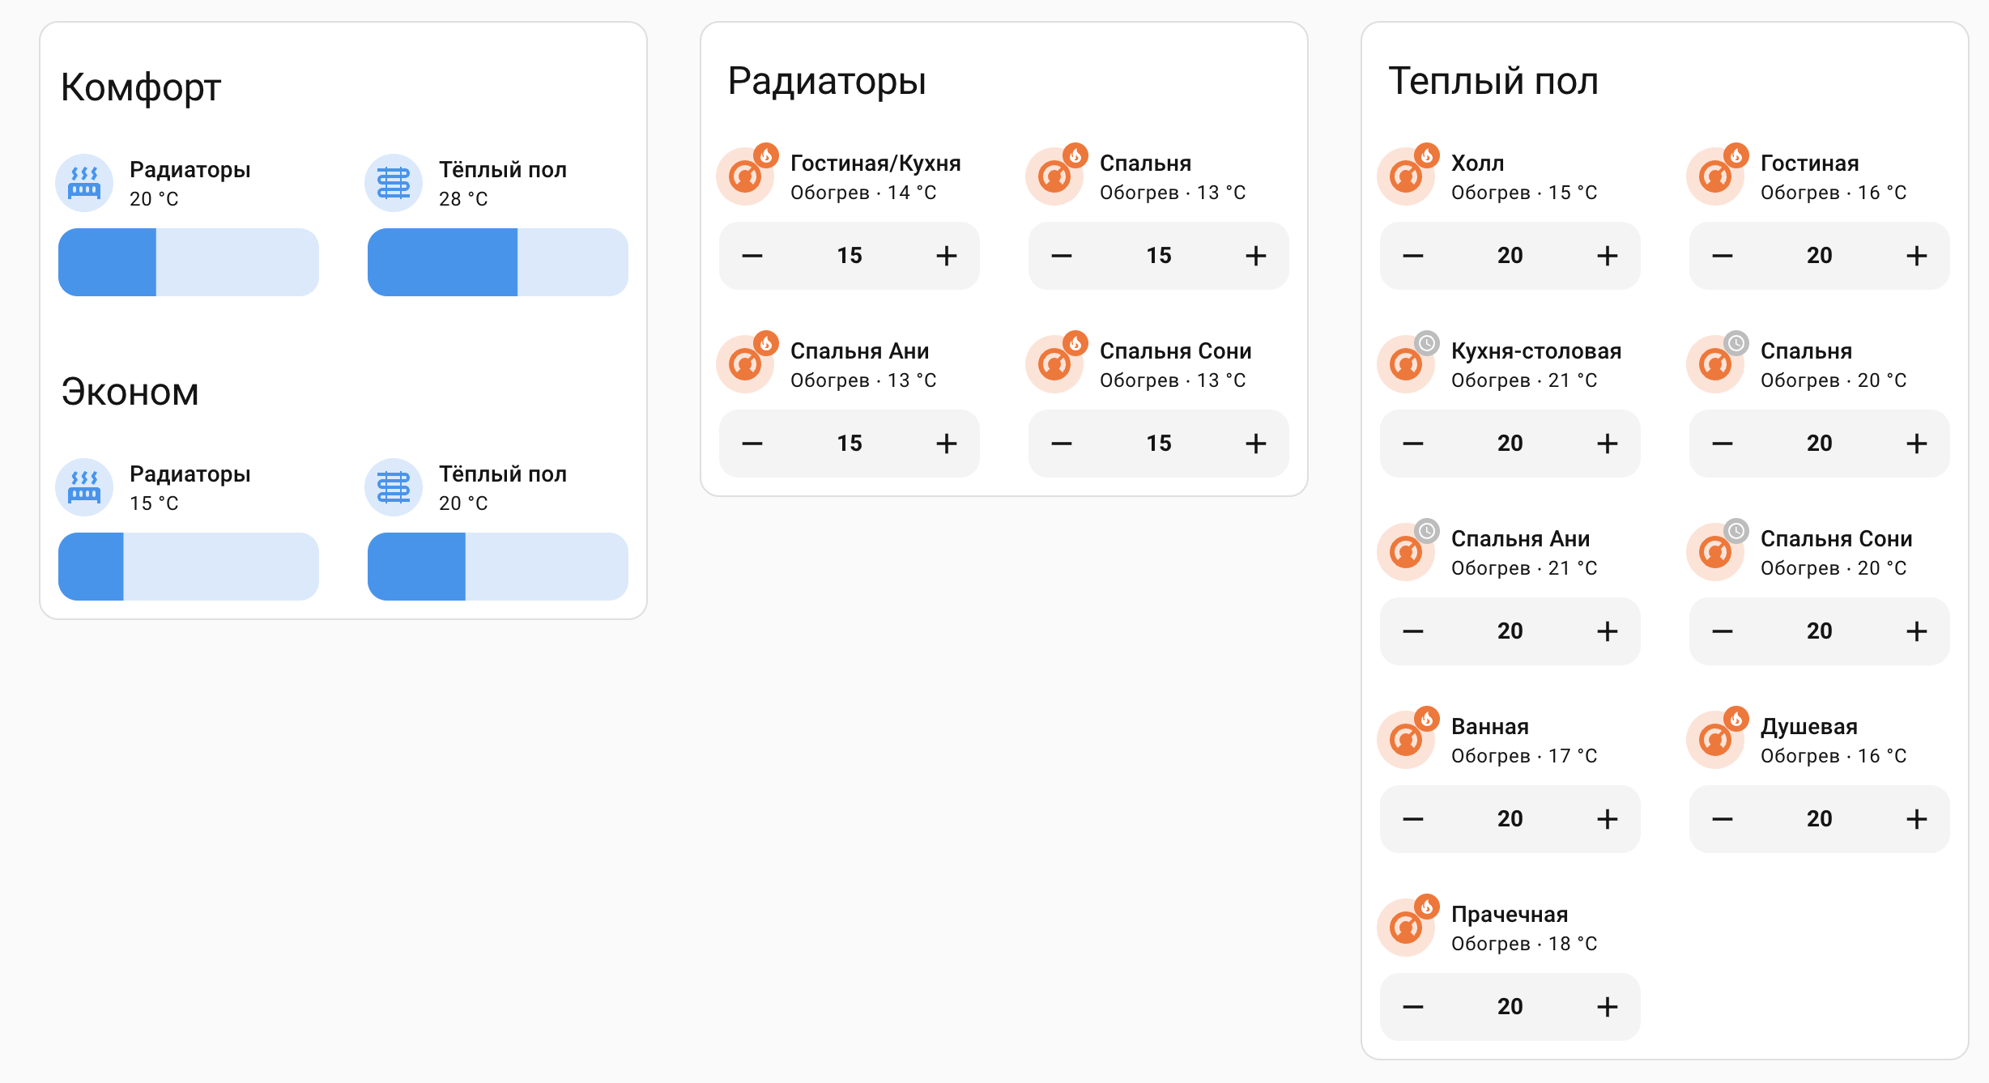The image size is (1989, 1083).
Task: Select the Прачечная thermostat icon
Action: tap(1407, 927)
